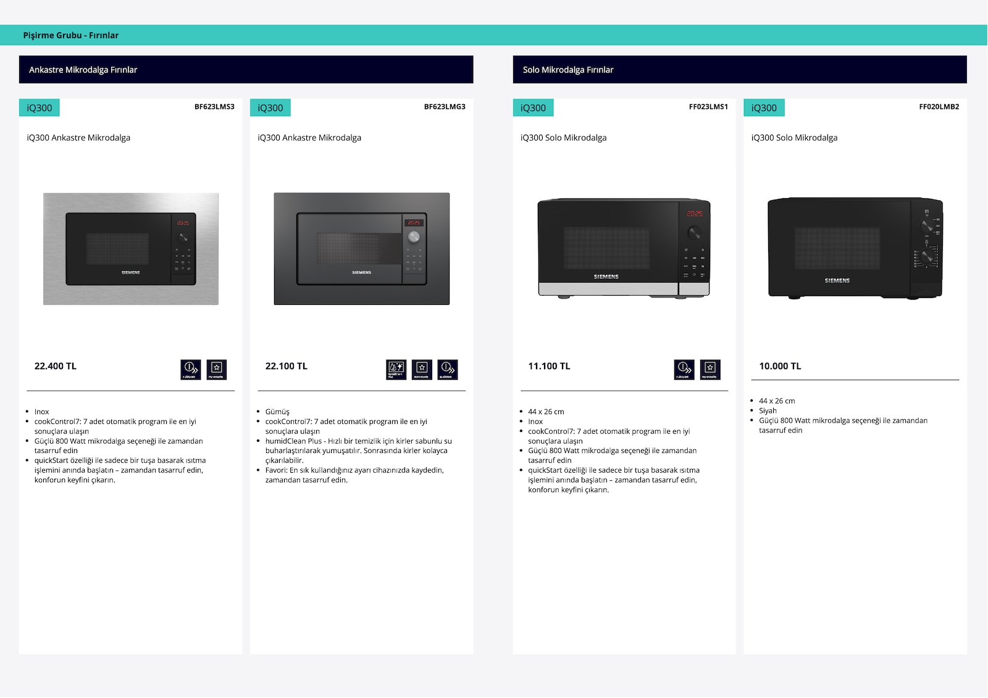Click the quickStart icon on the BF623LMS3 card
Viewport: 988px width, 698px height.
(191, 370)
